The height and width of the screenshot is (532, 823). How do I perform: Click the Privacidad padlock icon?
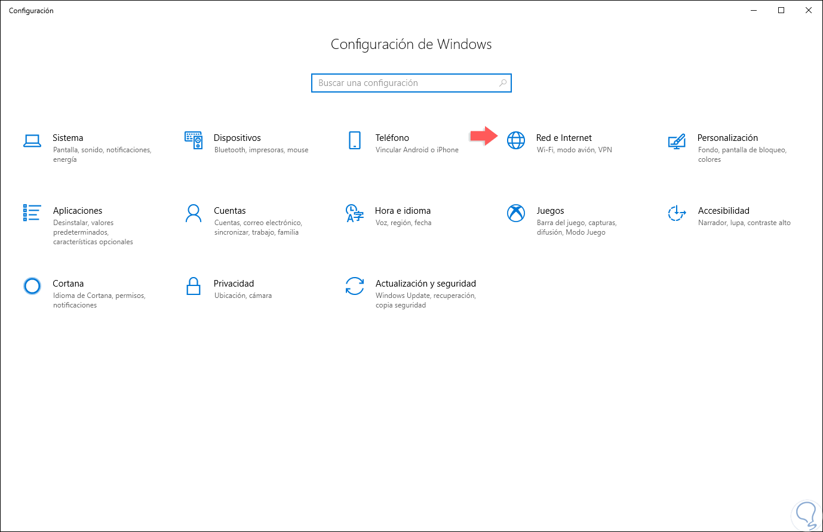[193, 286]
